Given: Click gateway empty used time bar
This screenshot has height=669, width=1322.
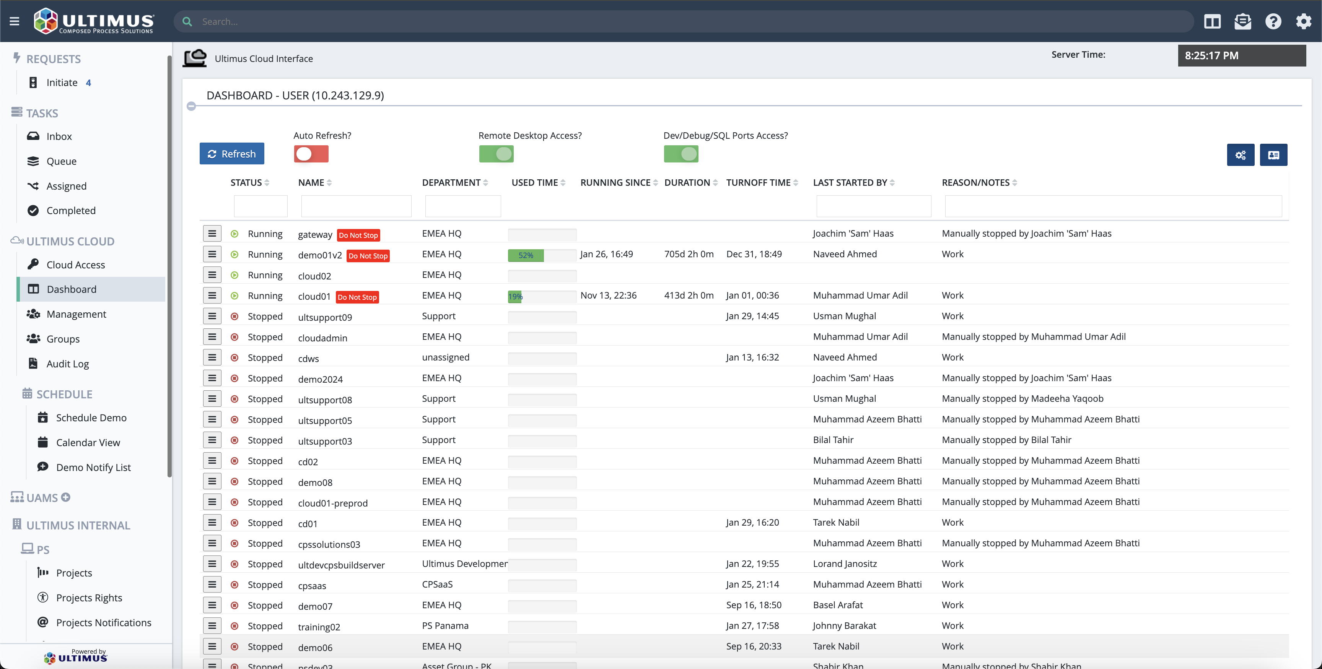Looking at the screenshot, I should (542, 235).
